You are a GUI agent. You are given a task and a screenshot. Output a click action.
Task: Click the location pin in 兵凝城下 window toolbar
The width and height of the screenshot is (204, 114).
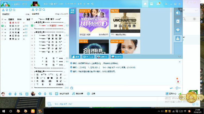[36, 10]
